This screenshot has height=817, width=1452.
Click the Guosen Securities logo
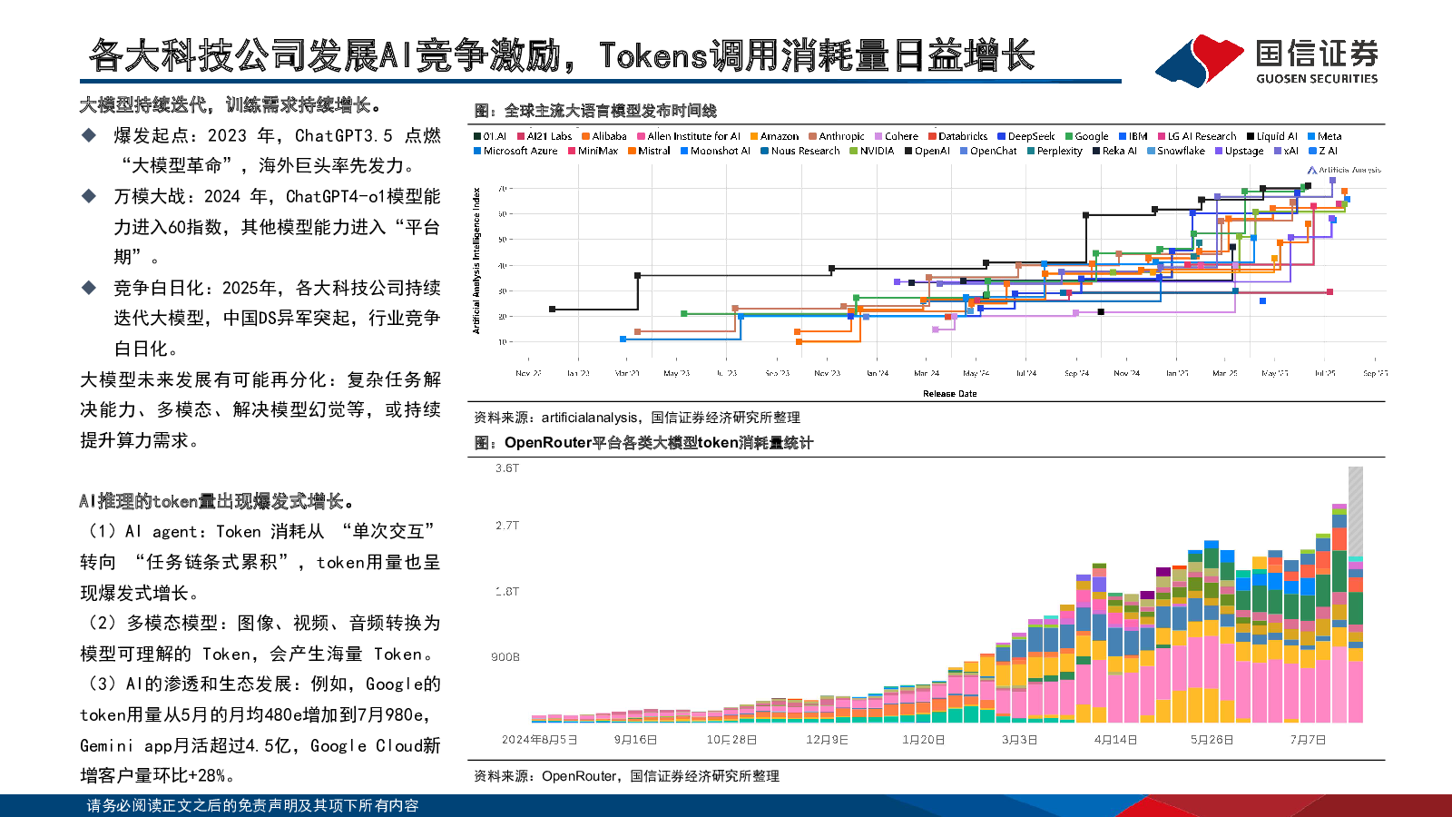tap(1266, 60)
